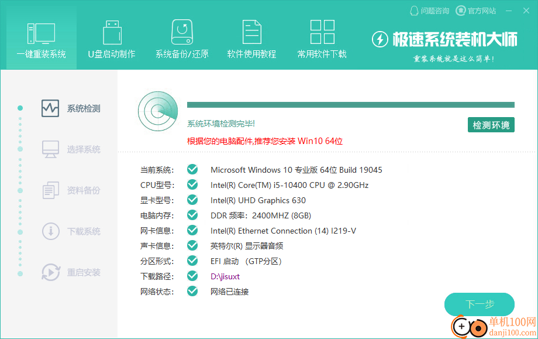Visit the 官方网站 link

(x=476, y=11)
